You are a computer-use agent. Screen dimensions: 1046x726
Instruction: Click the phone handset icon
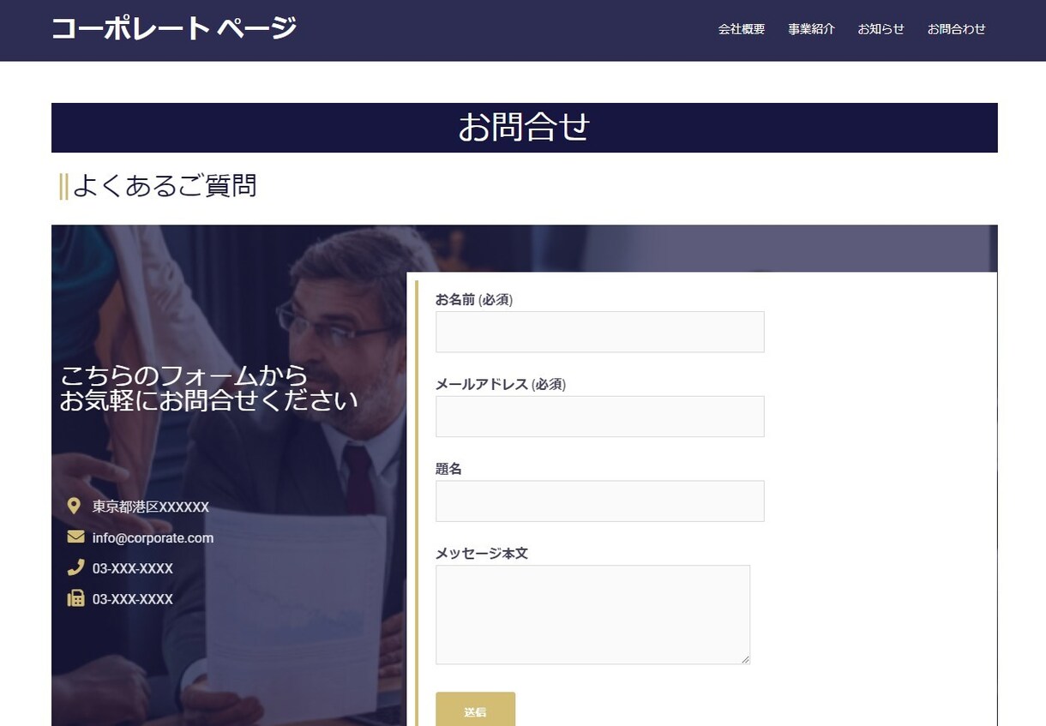tap(75, 567)
